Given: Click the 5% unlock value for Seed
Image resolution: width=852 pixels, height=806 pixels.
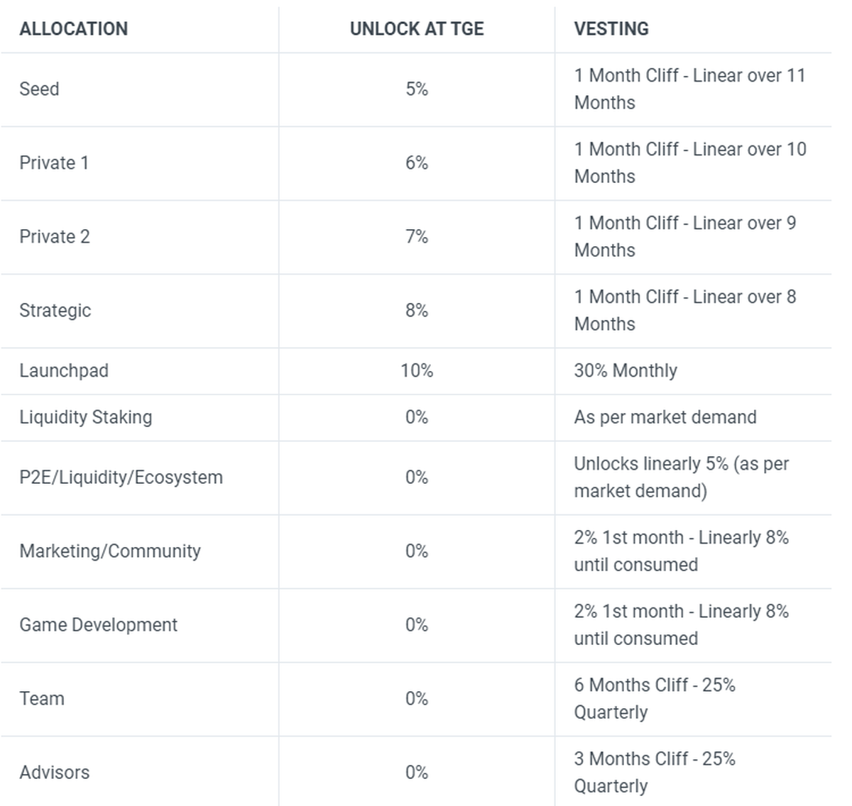Looking at the screenshot, I should pyautogui.click(x=417, y=89).
